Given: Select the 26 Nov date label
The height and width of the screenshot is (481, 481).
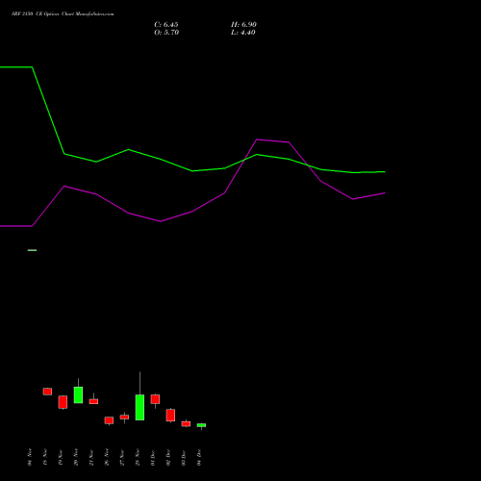Looking at the screenshot, I should click(107, 457).
